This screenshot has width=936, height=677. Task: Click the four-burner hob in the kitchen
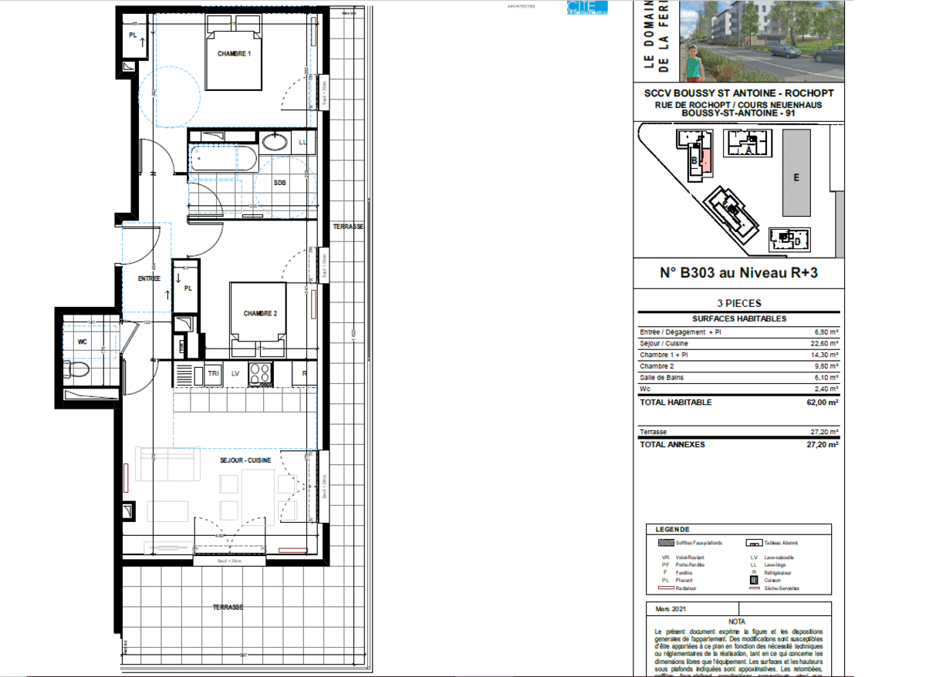point(262,373)
